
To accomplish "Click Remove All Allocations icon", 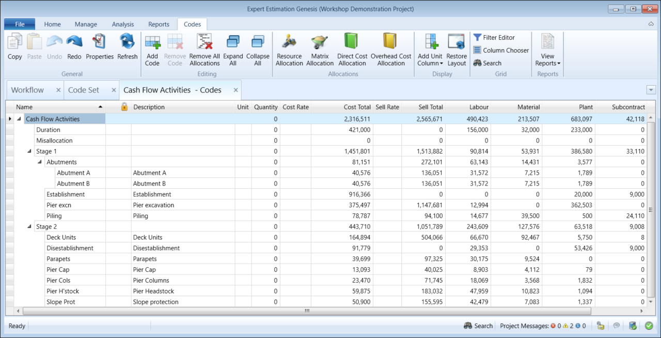I will click(204, 42).
